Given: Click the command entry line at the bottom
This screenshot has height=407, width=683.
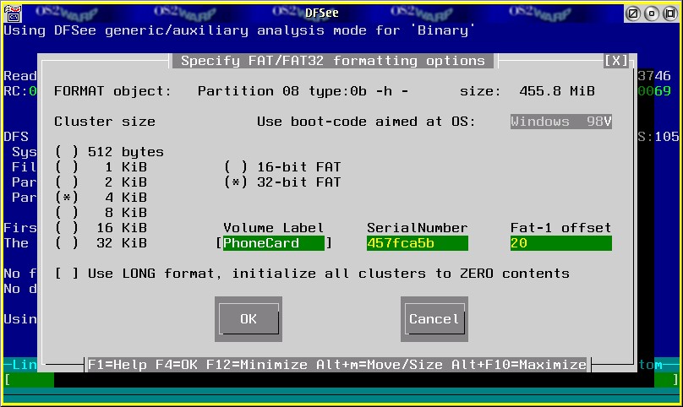Looking at the screenshot, I should coord(341,380).
